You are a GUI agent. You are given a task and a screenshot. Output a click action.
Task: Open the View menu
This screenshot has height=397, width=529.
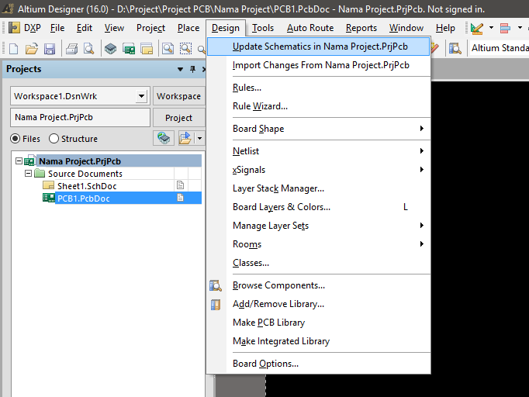coord(114,28)
